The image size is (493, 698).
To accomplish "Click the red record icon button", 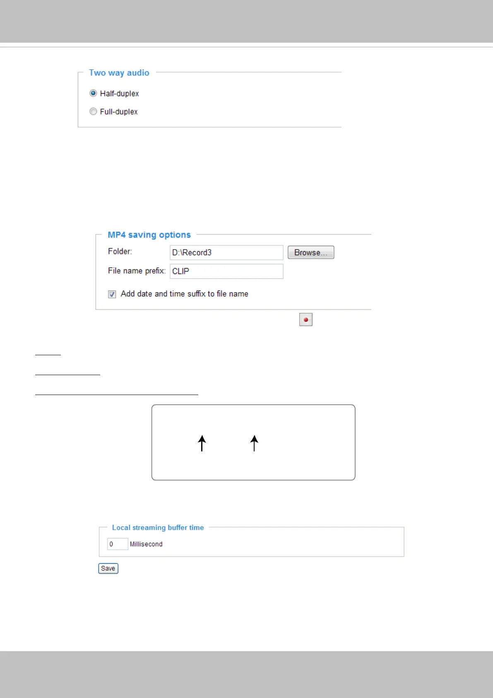I will pos(306,320).
